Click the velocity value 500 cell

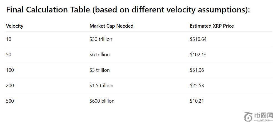10,101
